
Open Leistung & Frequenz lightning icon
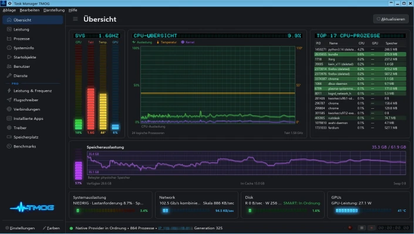[x=9, y=91]
